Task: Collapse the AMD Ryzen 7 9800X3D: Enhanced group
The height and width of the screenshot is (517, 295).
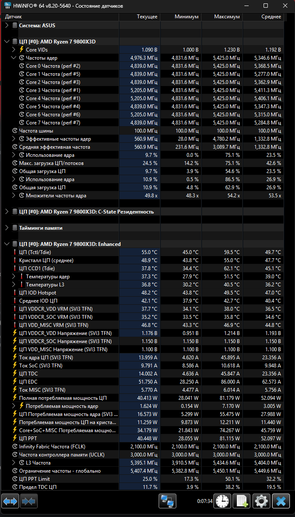Action: (6, 244)
